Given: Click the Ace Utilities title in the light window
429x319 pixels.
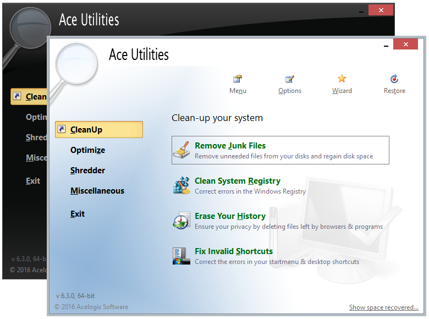Looking at the screenshot, I should pyautogui.click(x=139, y=54).
